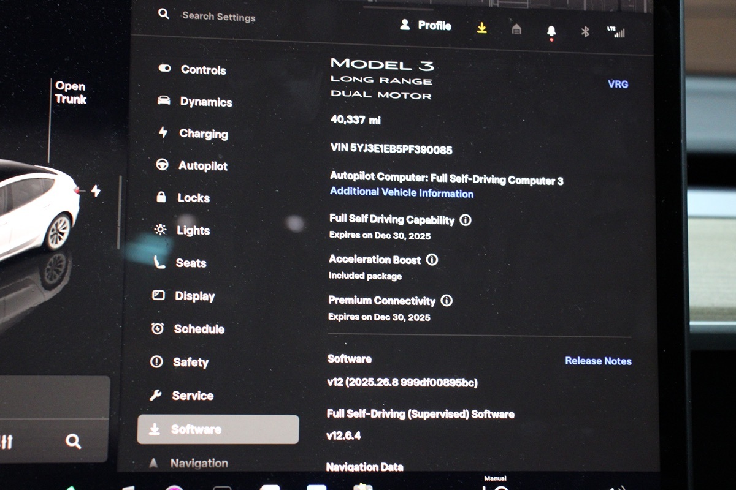Click the VRG vehicle name link
The height and width of the screenshot is (490, 736).
click(618, 85)
